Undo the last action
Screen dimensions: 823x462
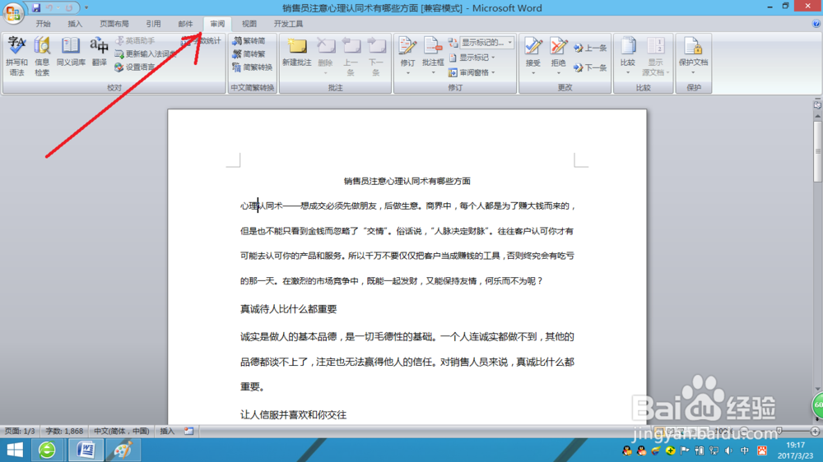49,8
